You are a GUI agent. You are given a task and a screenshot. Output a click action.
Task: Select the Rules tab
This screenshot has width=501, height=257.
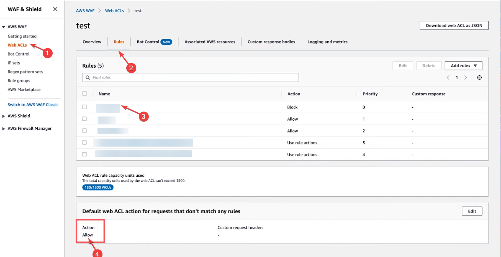[119, 42]
